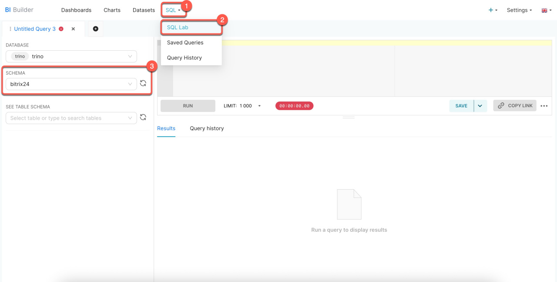Refresh the schema list icon
Viewport: 557px width, 282px height.
tap(143, 84)
